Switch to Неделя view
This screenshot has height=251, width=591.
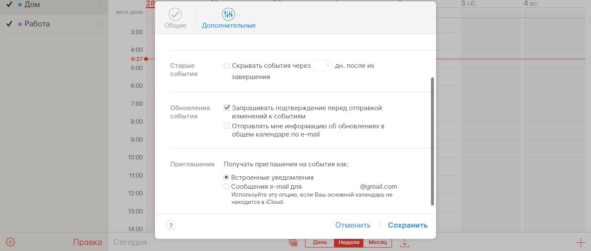[x=349, y=242]
